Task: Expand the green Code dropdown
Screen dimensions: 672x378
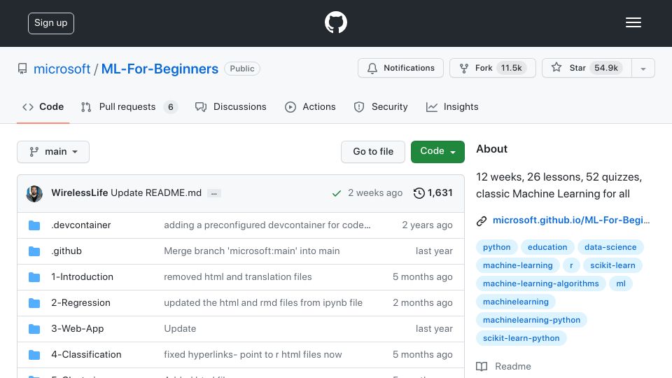Action: click(x=437, y=152)
